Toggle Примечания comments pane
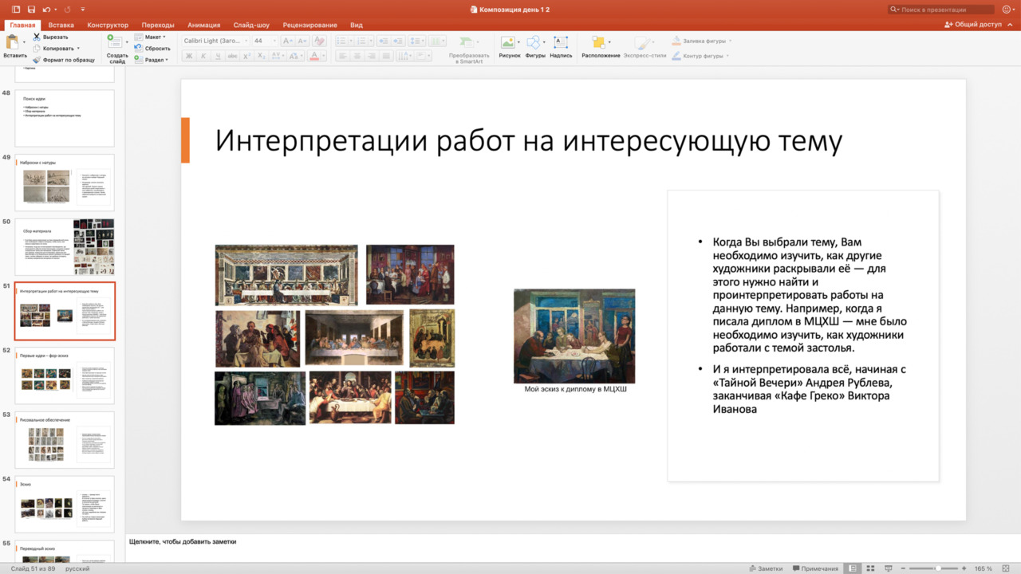The height and width of the screenshot is (574, 1021). click(x=814, y=568)
